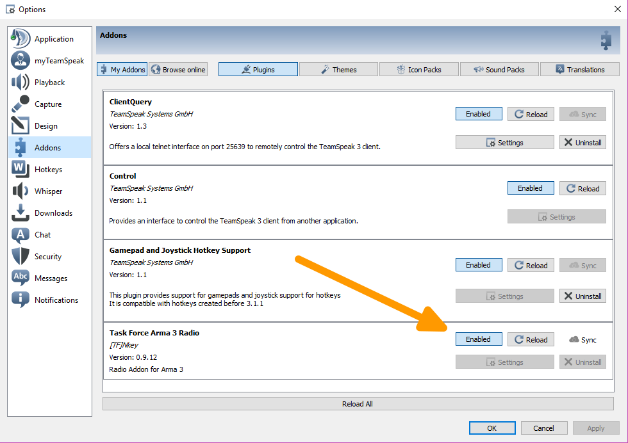Viewport: 628px width, 443px height.
Task: Open Settings for the ClientQuery plugin
Action: tap(505, 143)
